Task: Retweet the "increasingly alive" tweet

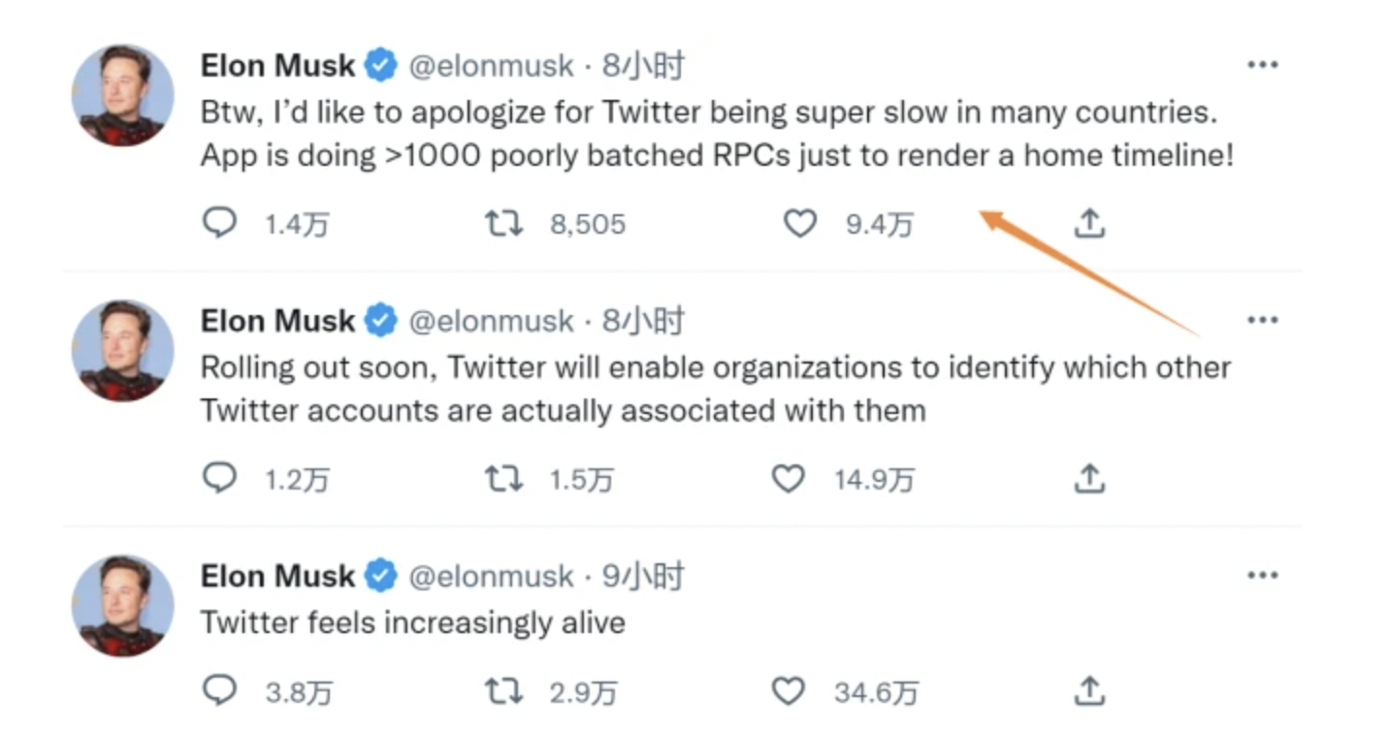Action: [x=503, y=691]
